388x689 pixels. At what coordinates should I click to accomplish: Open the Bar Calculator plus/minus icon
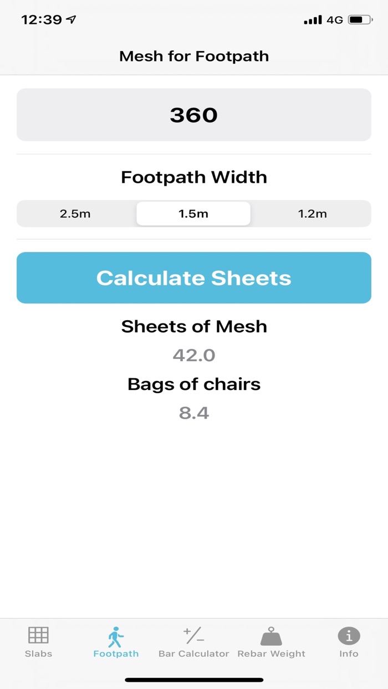(193, 635)
